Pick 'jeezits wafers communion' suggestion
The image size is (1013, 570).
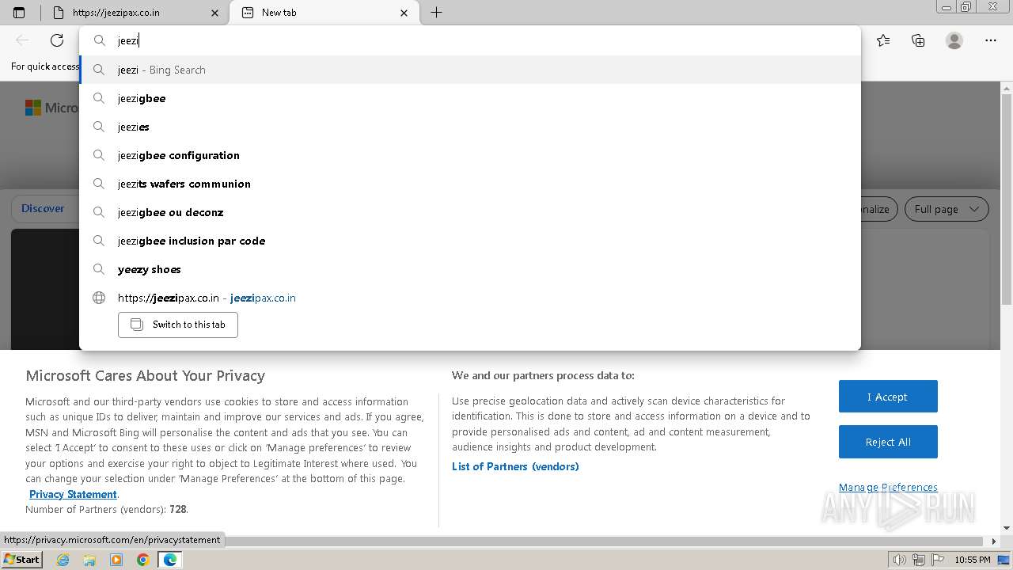pyautogui.click(x=470, y=184)
